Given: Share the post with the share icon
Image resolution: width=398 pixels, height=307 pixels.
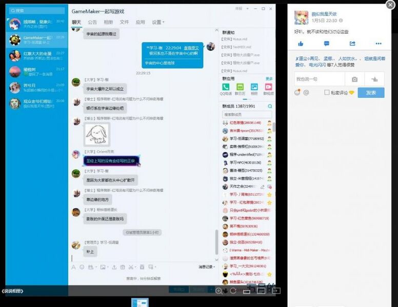Looking at the screenshot, I should pos(352,44).
